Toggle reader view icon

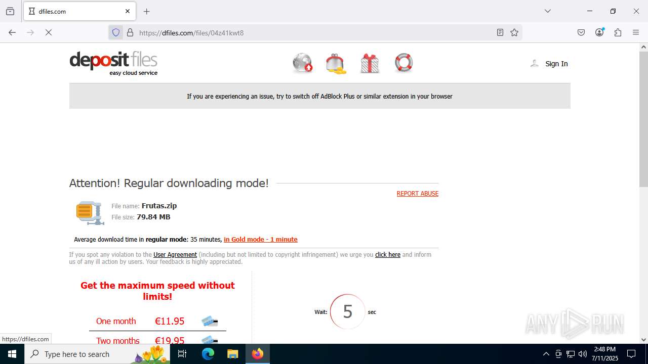click(x=500, y=32)
